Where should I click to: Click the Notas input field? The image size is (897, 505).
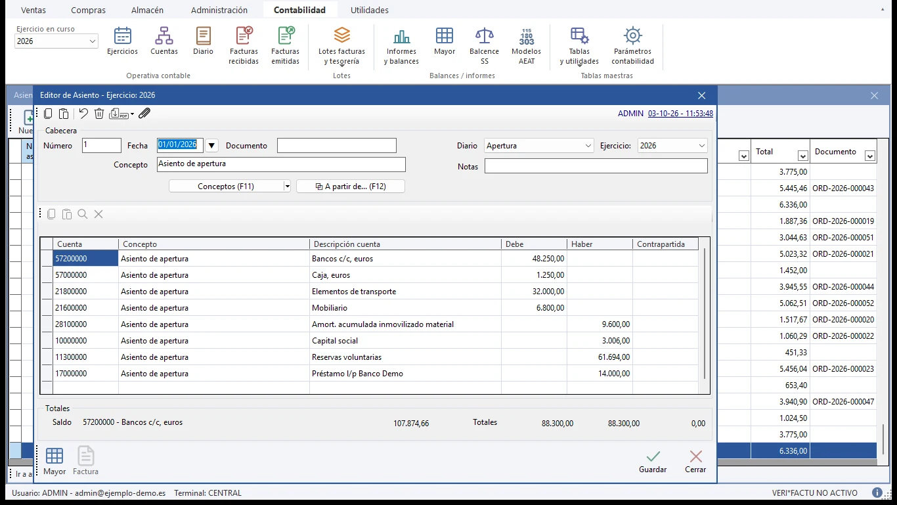(x=596, y=166)
